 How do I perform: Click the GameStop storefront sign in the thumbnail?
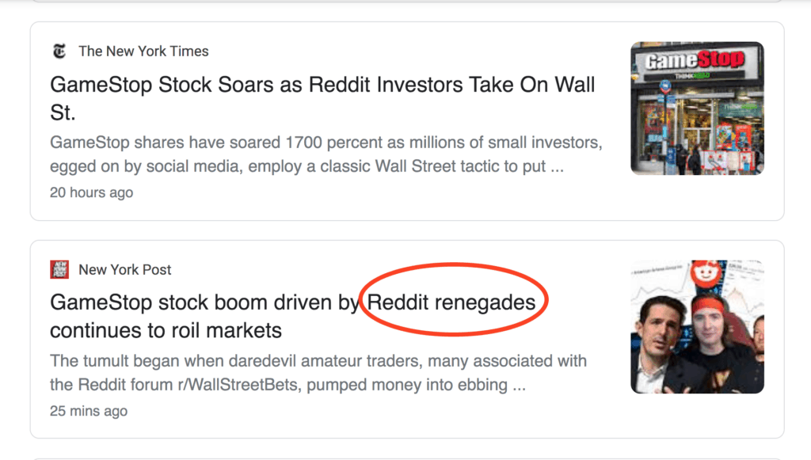click(695, 60)
